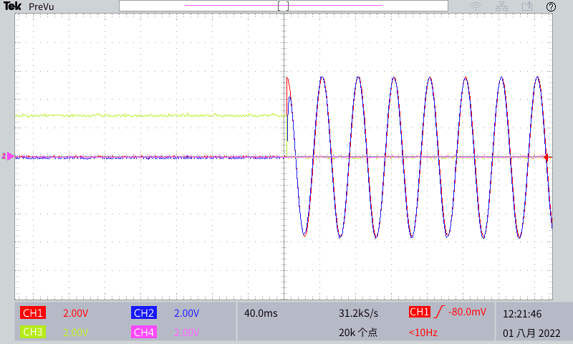Screen dimensions: 573x344
Task: Click the file export icon
Action: (x=526, y=6)
